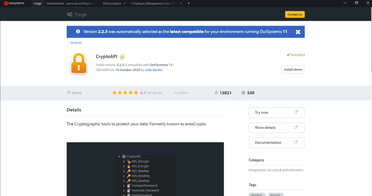Click the trusted shield badge beside CryptoAPI
This screenshot has height=196, width=372.
click(122, 57)
